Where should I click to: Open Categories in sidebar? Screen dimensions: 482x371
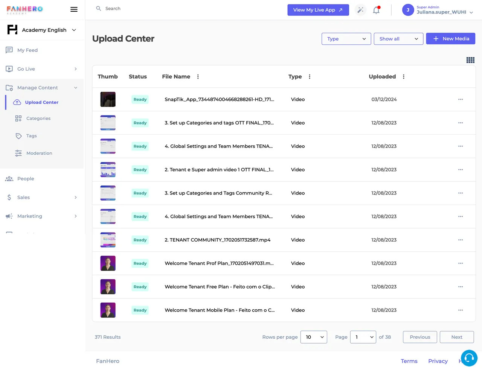38,118
